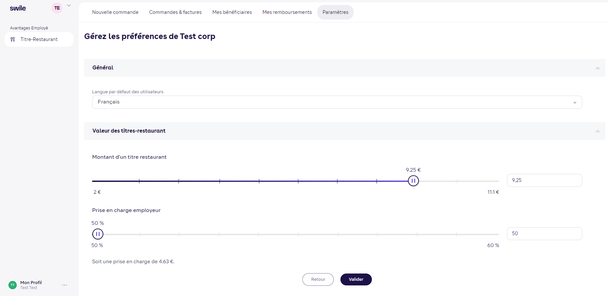This screenshot has width=608, height=296.
Task: Click the restaurant voucher amount slider handle
Action: coord(413,181)
